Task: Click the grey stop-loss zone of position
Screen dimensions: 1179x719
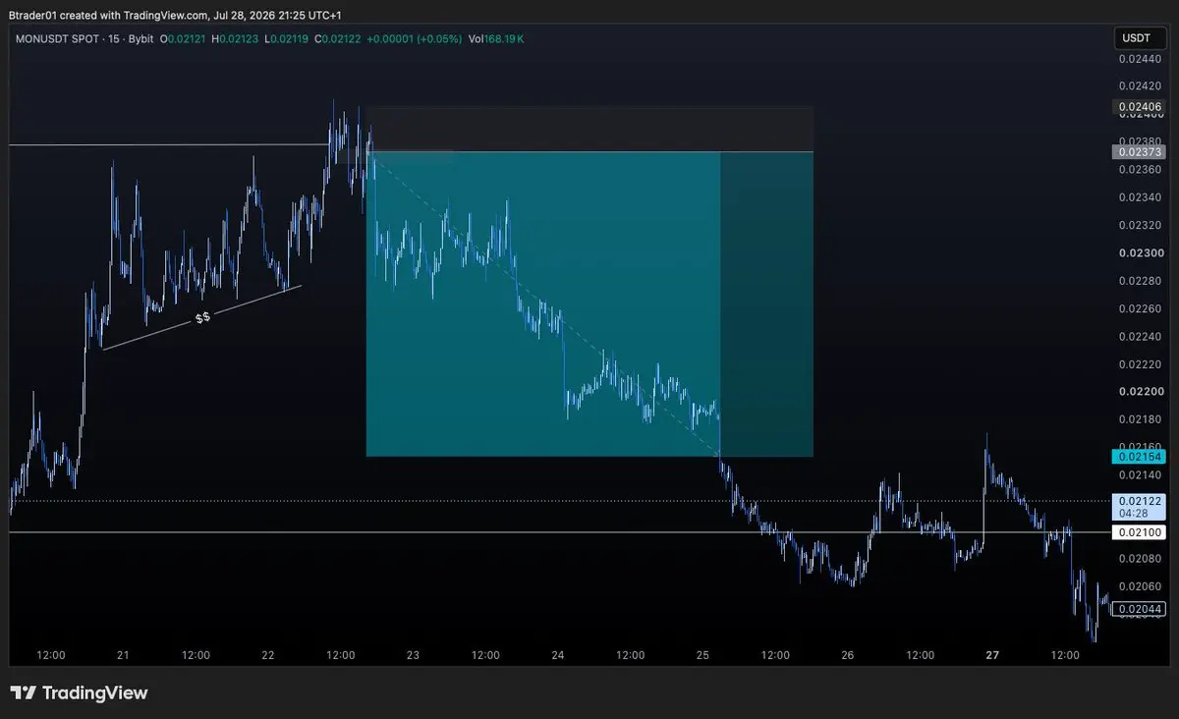Action: click(589, 130)
